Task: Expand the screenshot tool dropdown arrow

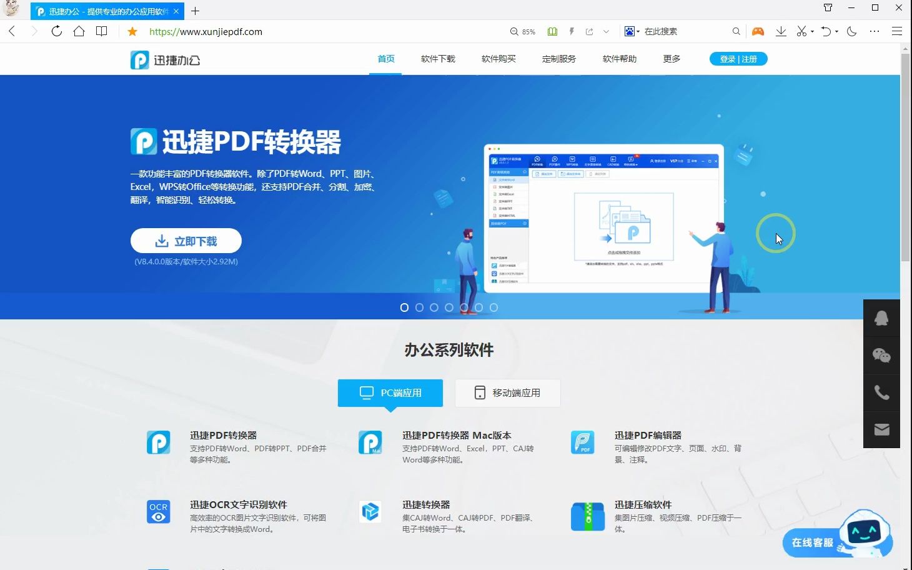Action: pyautogui.click(x=812, y=31)
